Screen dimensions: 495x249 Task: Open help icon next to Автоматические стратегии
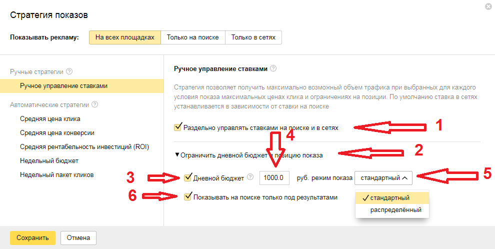click(94, 104)
